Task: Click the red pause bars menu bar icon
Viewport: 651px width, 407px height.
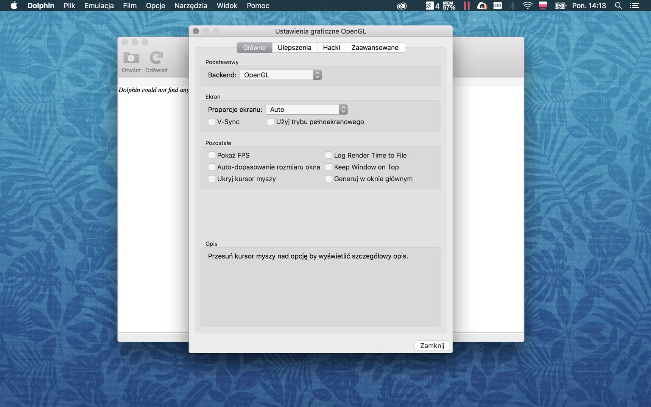Action: [467, 5]
